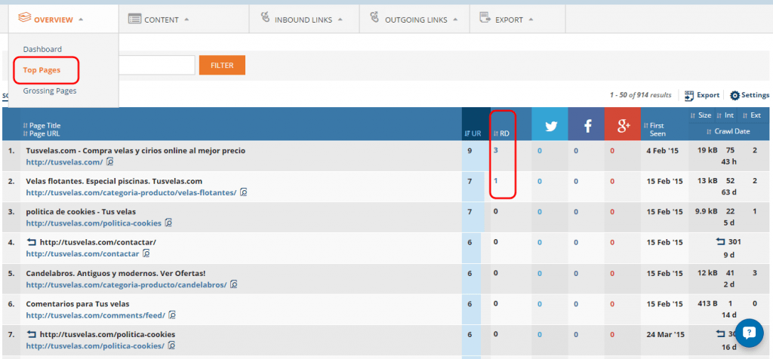Select Grossing Pages menu entry
Screen dimensions: 773x359
pos(49,91)
